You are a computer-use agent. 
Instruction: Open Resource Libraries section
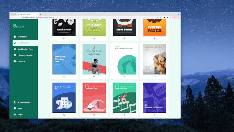[25, 55]
